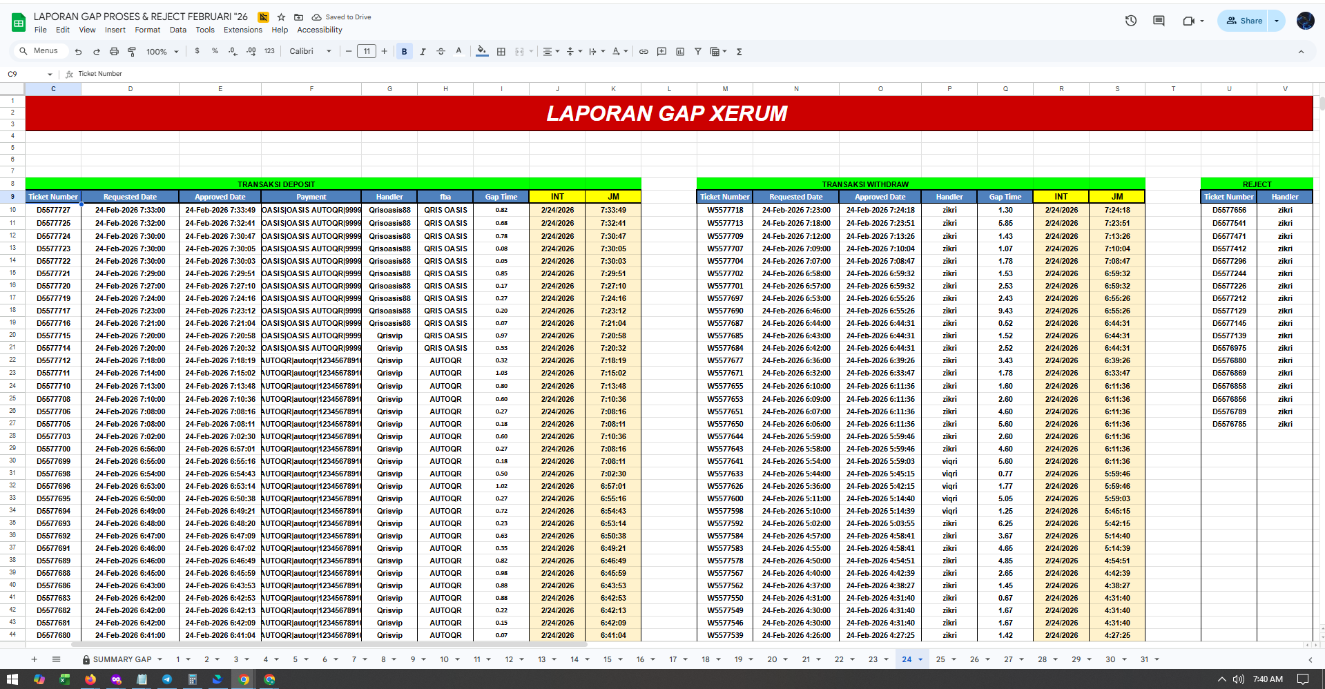Open the Extensions menu
This screenshot has height=689, width=1325.
242,30
